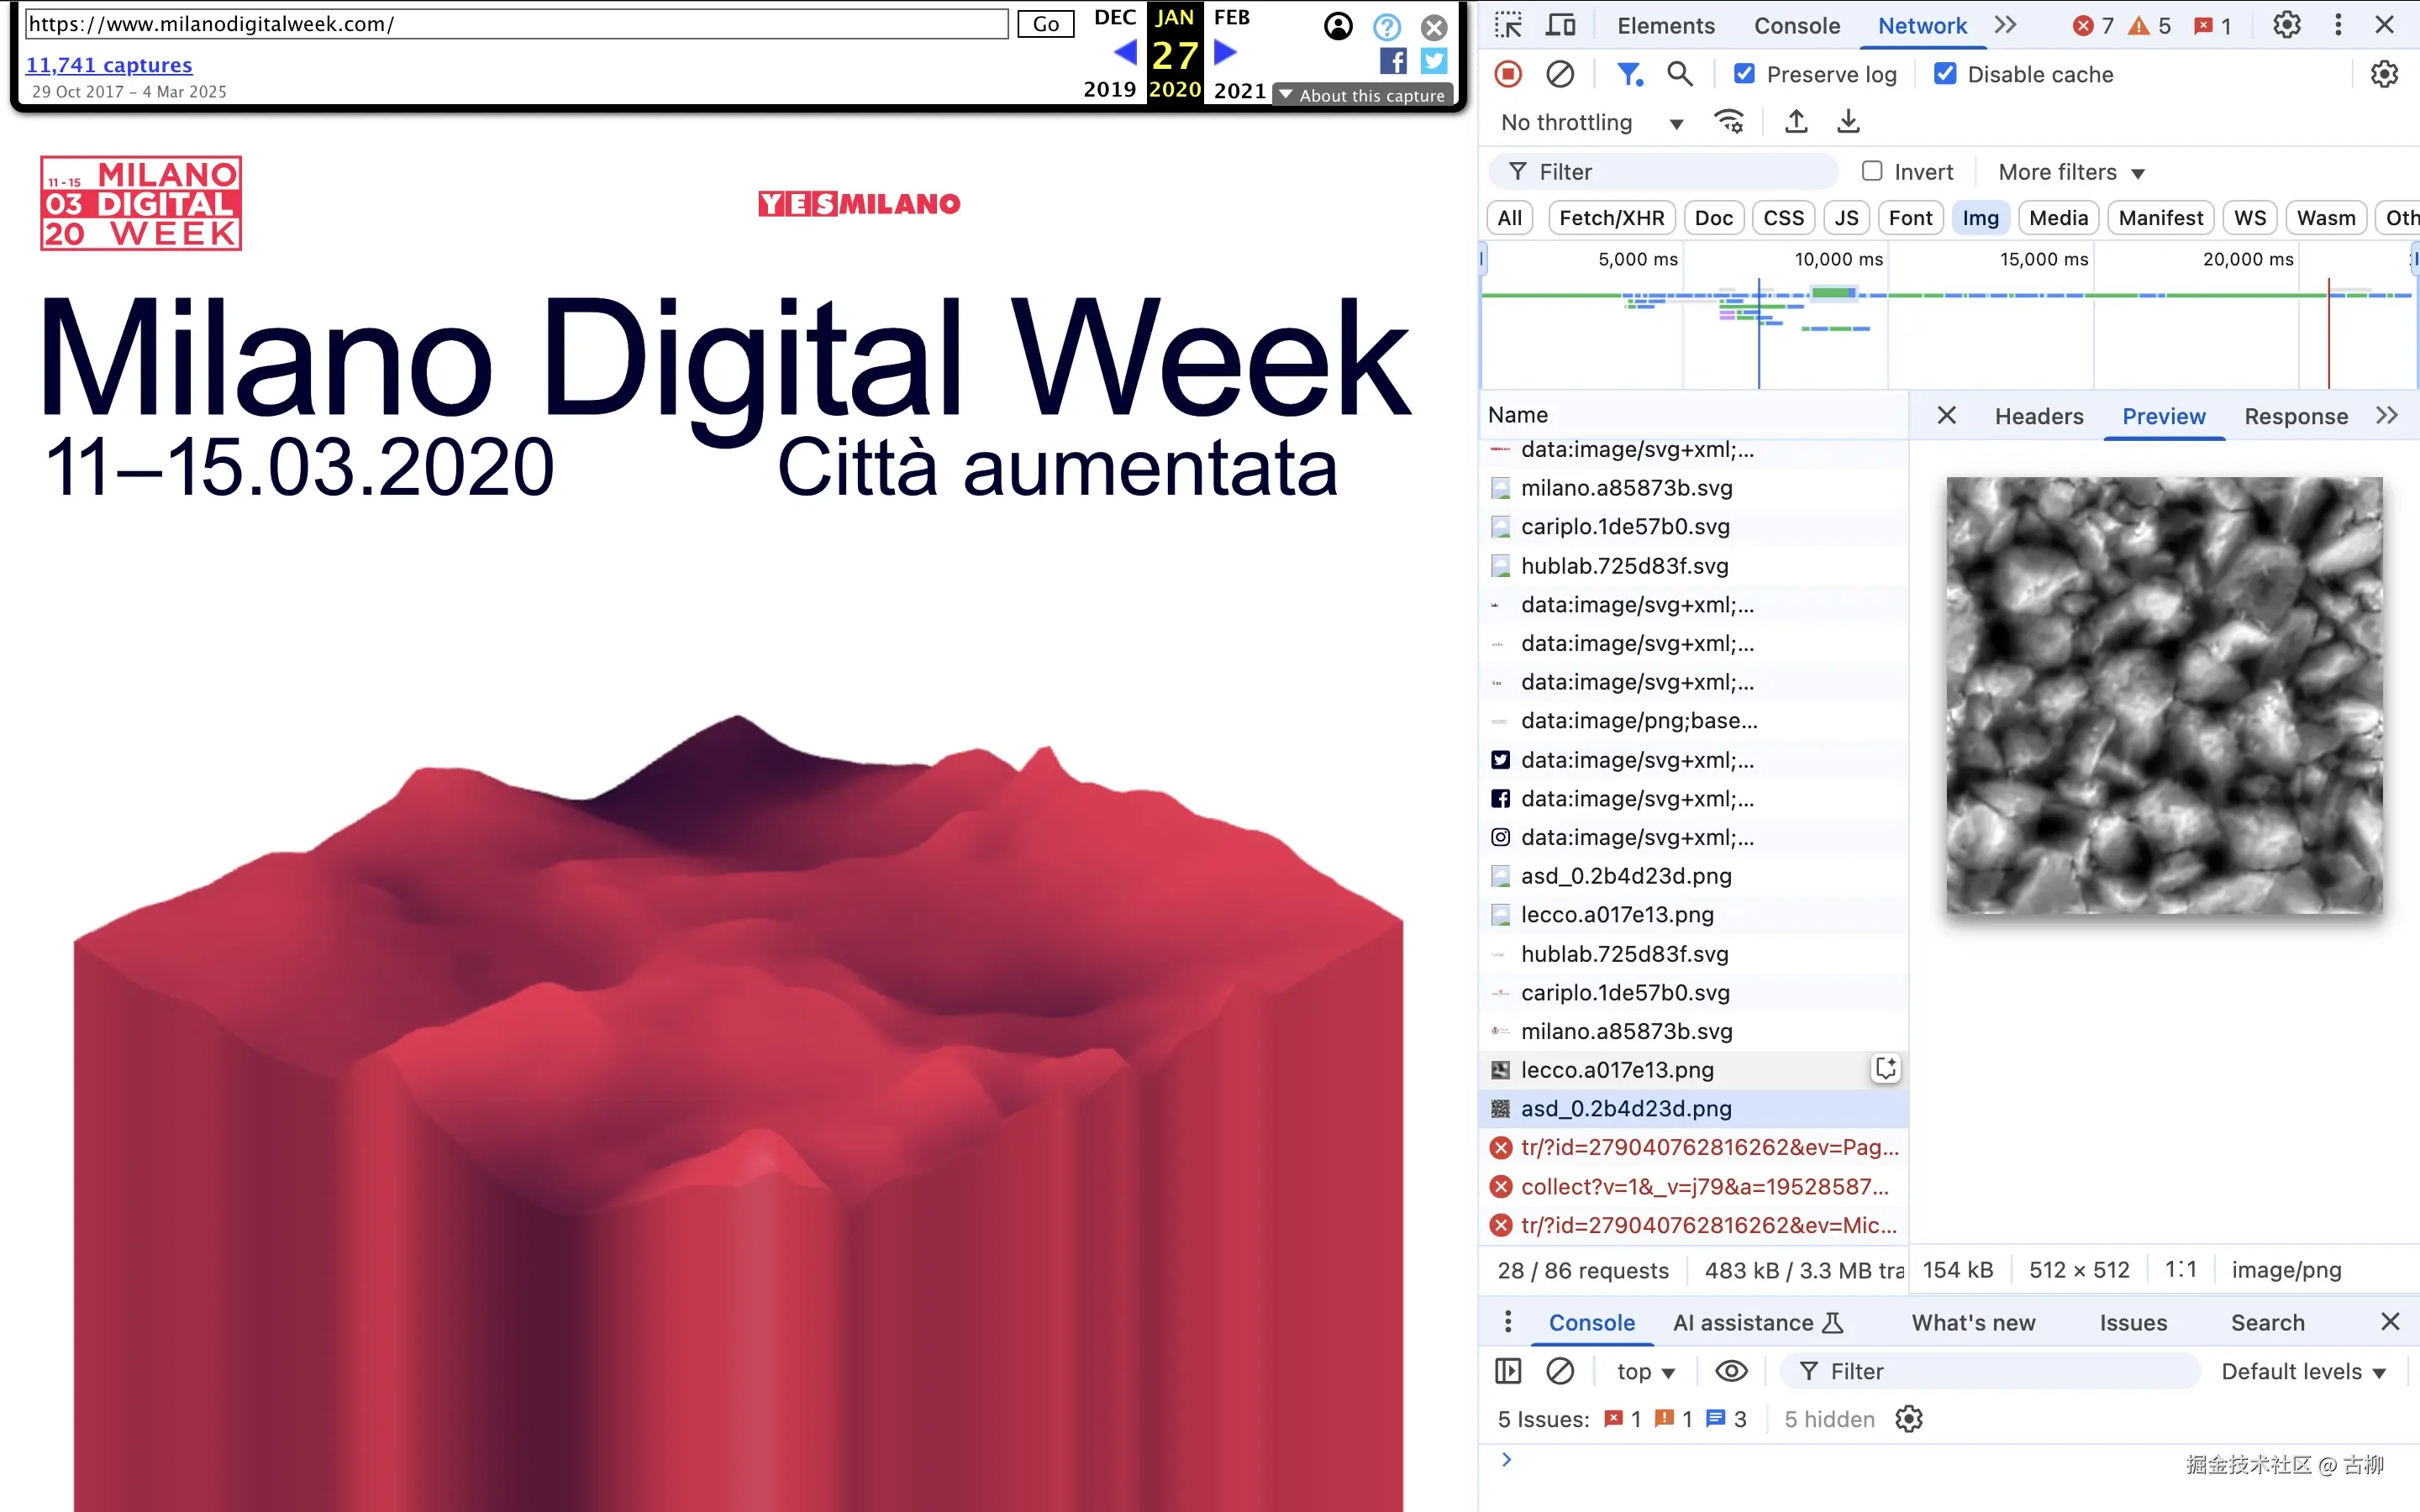2420x1512 pixels.
Task: Uncheck the Preserve log checkbox
Action: (1745, 74)
